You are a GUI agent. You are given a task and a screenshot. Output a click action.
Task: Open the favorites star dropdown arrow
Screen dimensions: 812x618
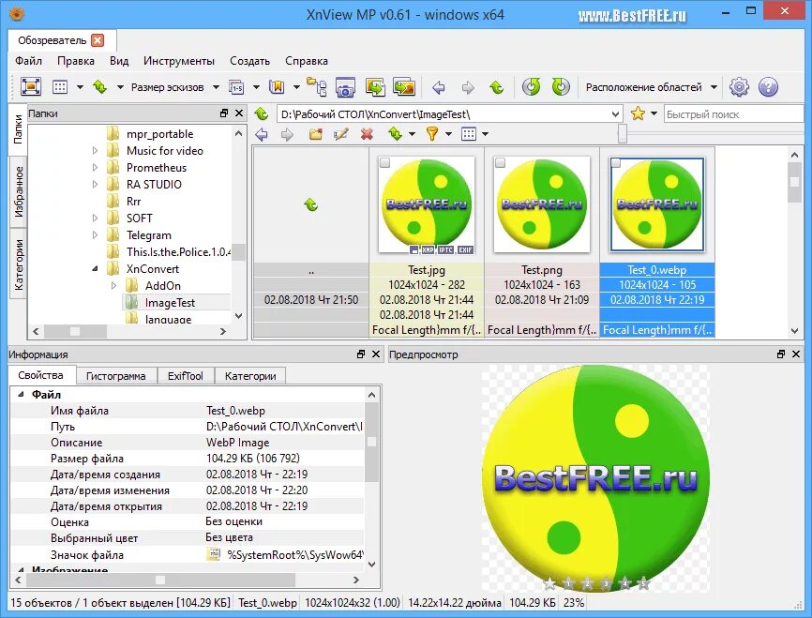[654, 113]
